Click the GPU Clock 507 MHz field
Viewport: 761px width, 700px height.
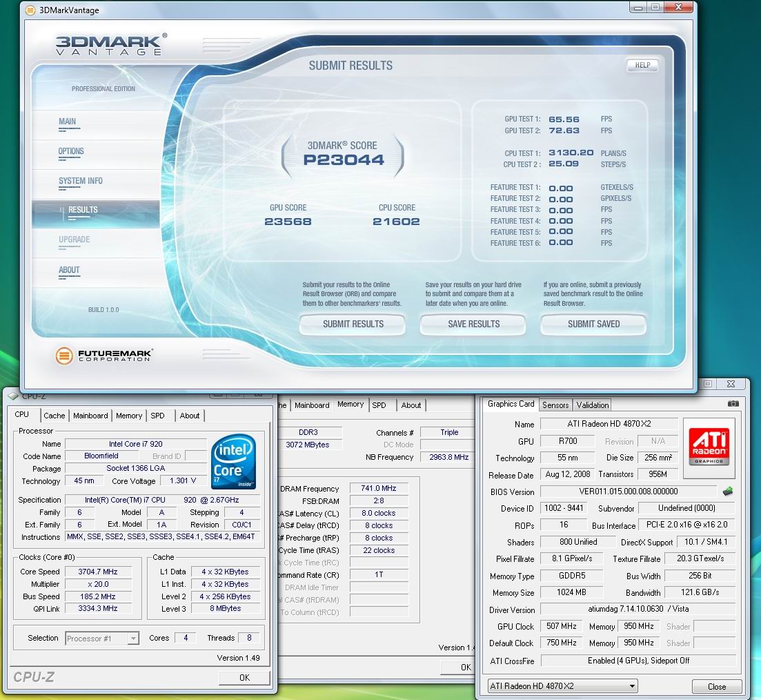click(562, 626)
